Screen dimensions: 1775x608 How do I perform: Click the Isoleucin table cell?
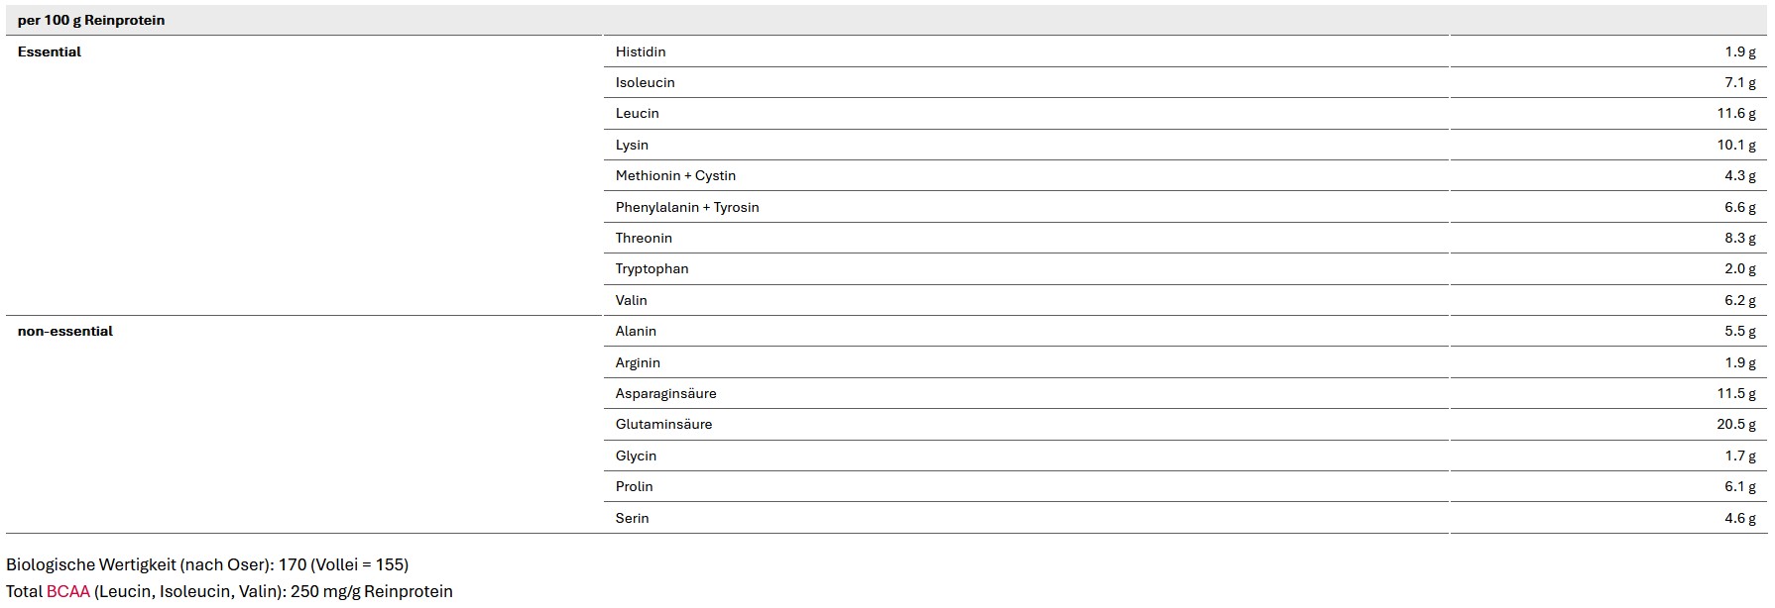pyautogui.click(x=645, y=82)
